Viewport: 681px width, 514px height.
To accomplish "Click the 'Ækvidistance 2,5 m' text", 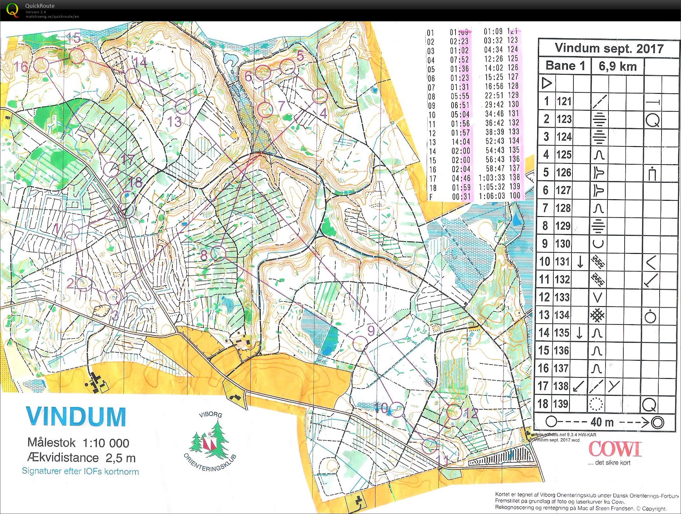I will point(81,458).
